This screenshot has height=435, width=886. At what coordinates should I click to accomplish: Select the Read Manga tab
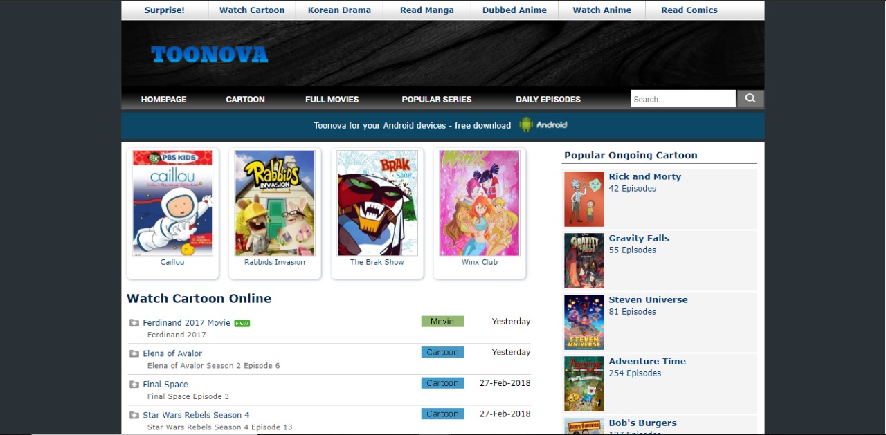[427, 10]
